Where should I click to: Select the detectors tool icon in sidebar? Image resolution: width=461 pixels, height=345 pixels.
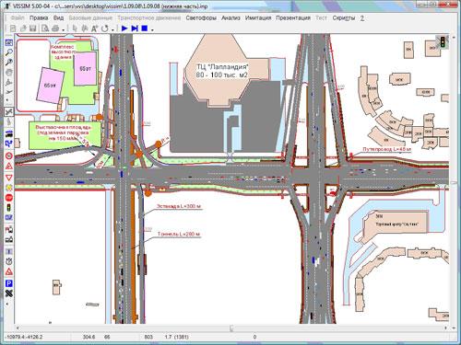[x=9, y=218]
